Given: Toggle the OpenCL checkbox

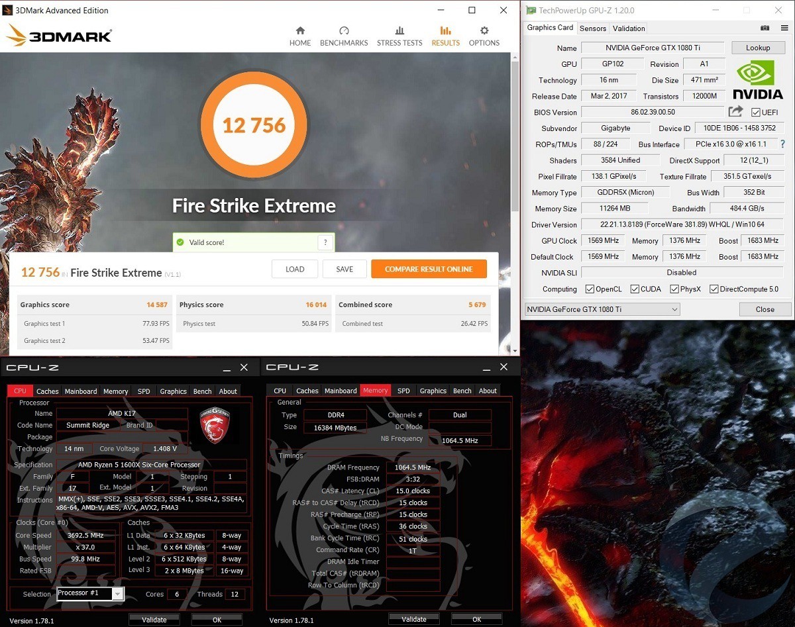Looking at the screenshot, I should (x=590, y=289).
